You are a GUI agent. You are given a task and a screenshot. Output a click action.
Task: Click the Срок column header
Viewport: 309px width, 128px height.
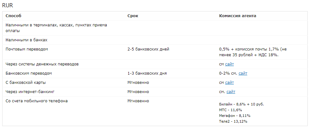[133, 16]
